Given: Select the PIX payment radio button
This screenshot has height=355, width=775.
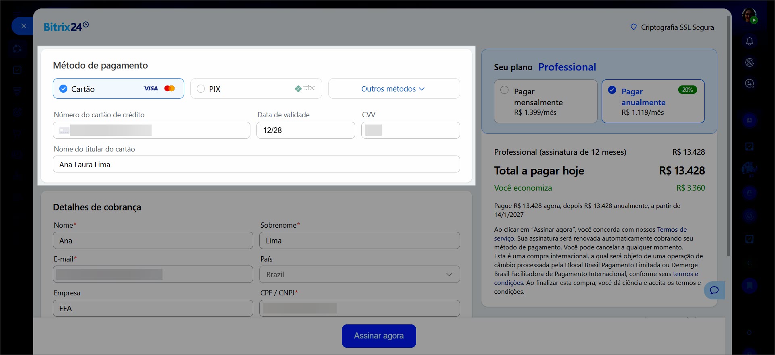Looking at the screenshot, I should point(201,89).
